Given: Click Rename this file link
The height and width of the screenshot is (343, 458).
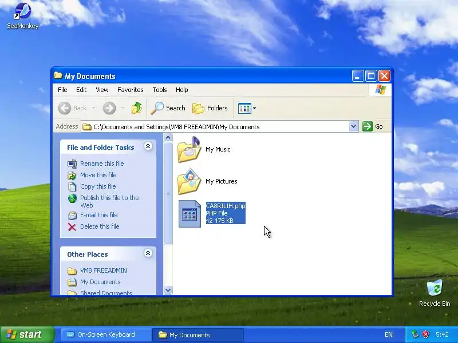Looking at the screenshot, I should pos(102,163).
